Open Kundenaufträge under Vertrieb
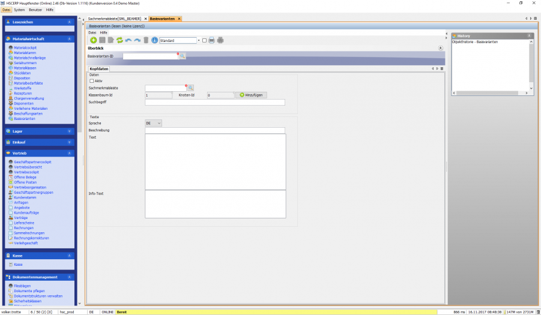 (x=26, y=212)
